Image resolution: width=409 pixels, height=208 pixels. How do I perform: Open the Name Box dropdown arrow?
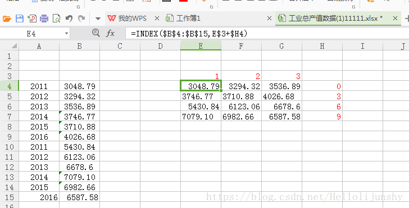click(66, 34)
